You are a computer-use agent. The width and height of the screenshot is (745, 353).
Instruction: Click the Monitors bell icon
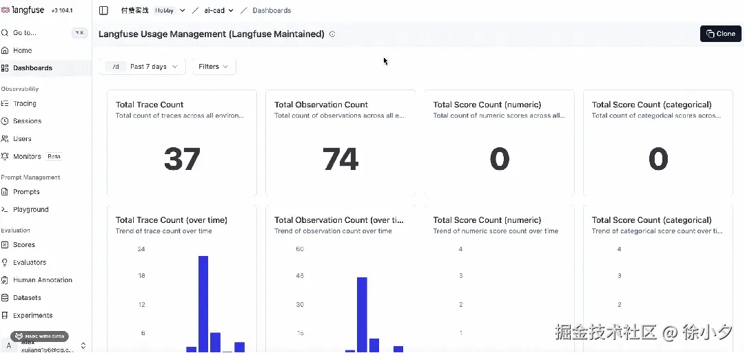[5, 157]
